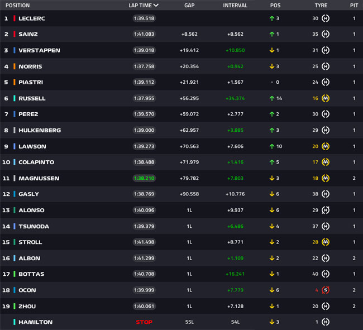Click the hard tyre icon in Perez's row
The height and width of the screenshot is (330, 363).
(x=326, y=114)
